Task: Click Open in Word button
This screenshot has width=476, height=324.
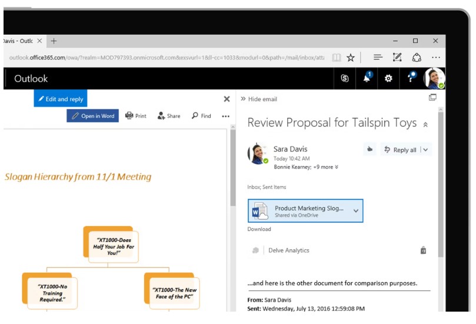Action: pyautogui.click(x=92, y=116)
